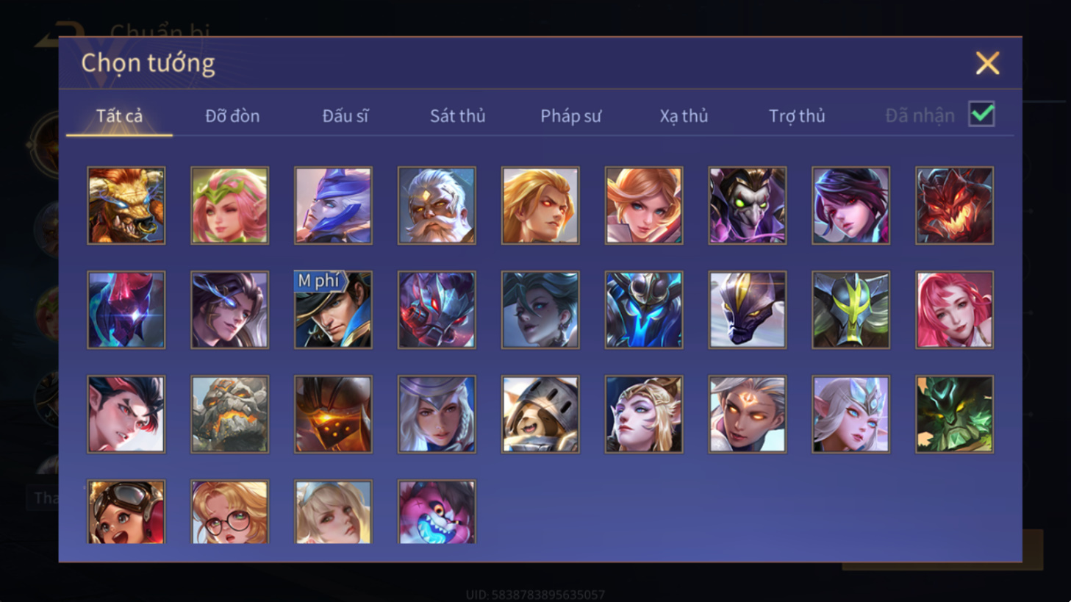Filter heroes by Pháp sư tab
The width and height of the screenshot is (1071, 602).
[x=571, y=115]
